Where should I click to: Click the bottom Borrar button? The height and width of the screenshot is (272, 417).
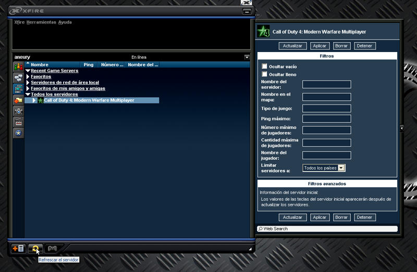click(341, 217)
